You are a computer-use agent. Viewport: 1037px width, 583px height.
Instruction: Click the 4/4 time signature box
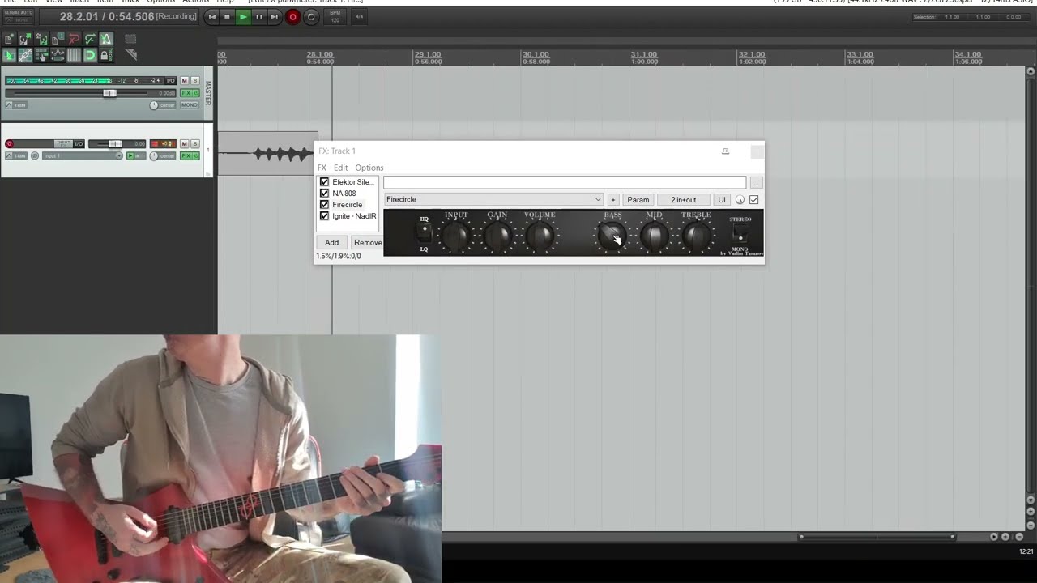(x=359, y=16)
